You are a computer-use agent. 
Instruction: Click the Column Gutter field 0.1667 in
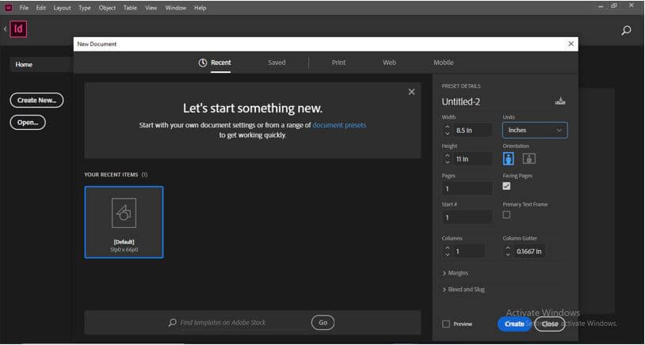coord(529,252)
